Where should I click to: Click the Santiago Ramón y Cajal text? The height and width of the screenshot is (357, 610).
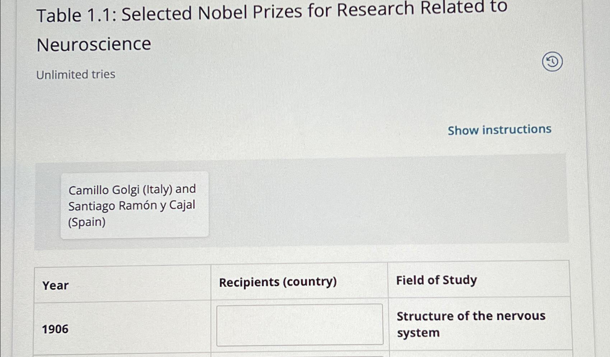(132, 205)
